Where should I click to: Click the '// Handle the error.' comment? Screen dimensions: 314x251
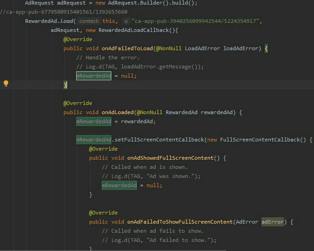108,58
